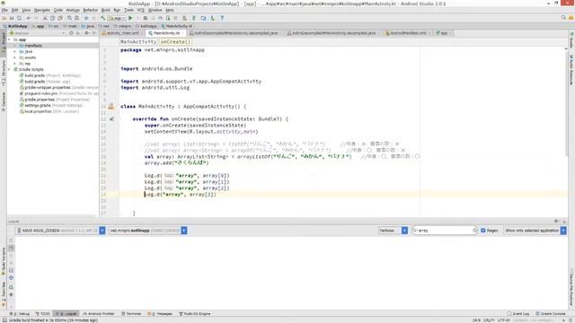Screen dimensions: 575x323
Task: Open the Terminal tool window
Action: (131, 313)
